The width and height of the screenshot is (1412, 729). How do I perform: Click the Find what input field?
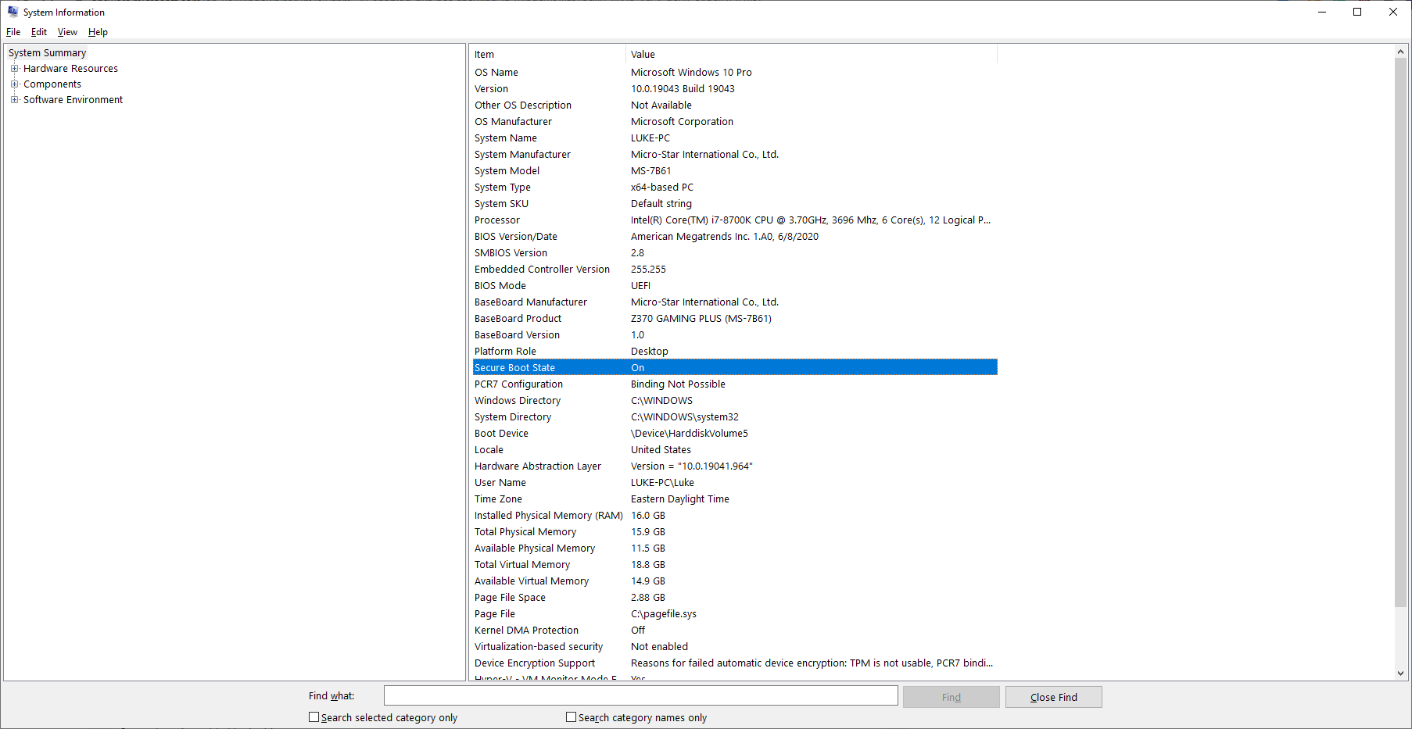click(640, 696)
